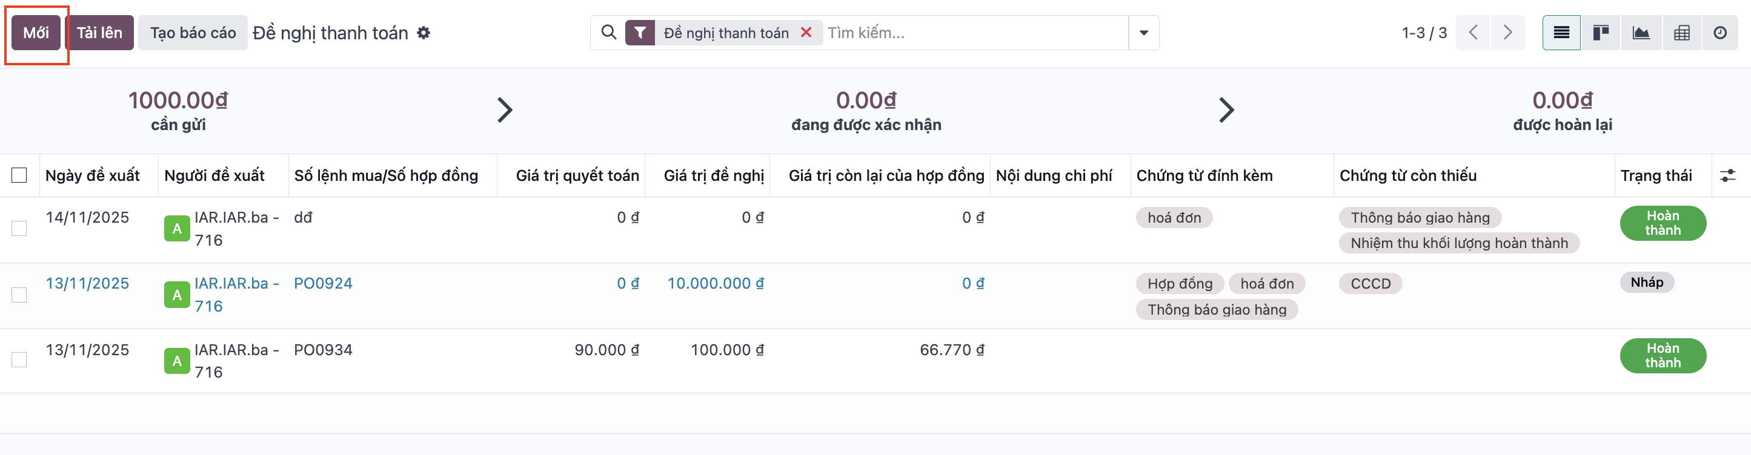The height and width of the screenshot is (455, 1751).
Task: Click the CCCD missing document tag
Action: coord(1371,283)
